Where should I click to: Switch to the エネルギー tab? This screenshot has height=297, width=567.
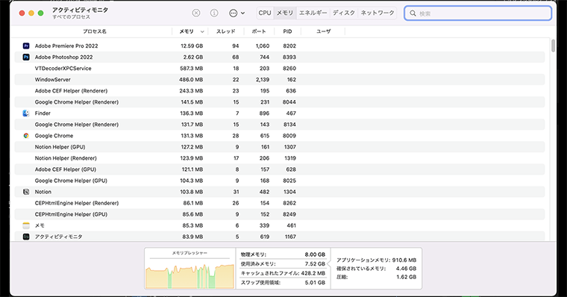[313, 13]
